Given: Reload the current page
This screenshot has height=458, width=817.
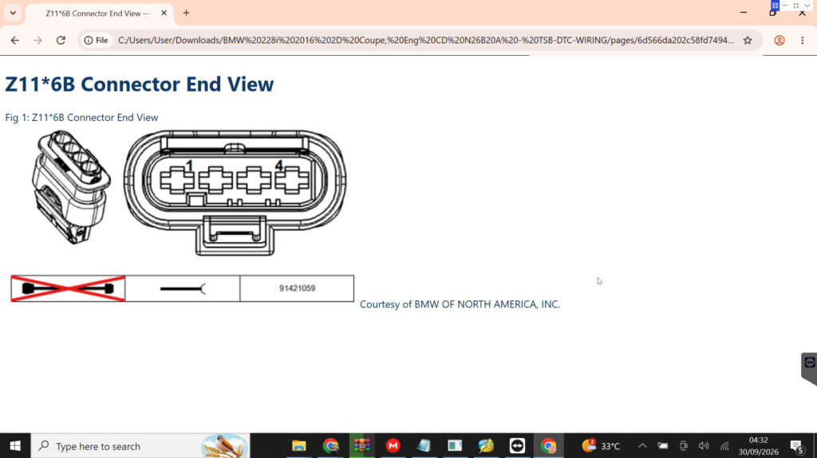Looking at the screenshot, I should [x=61, y=40].
